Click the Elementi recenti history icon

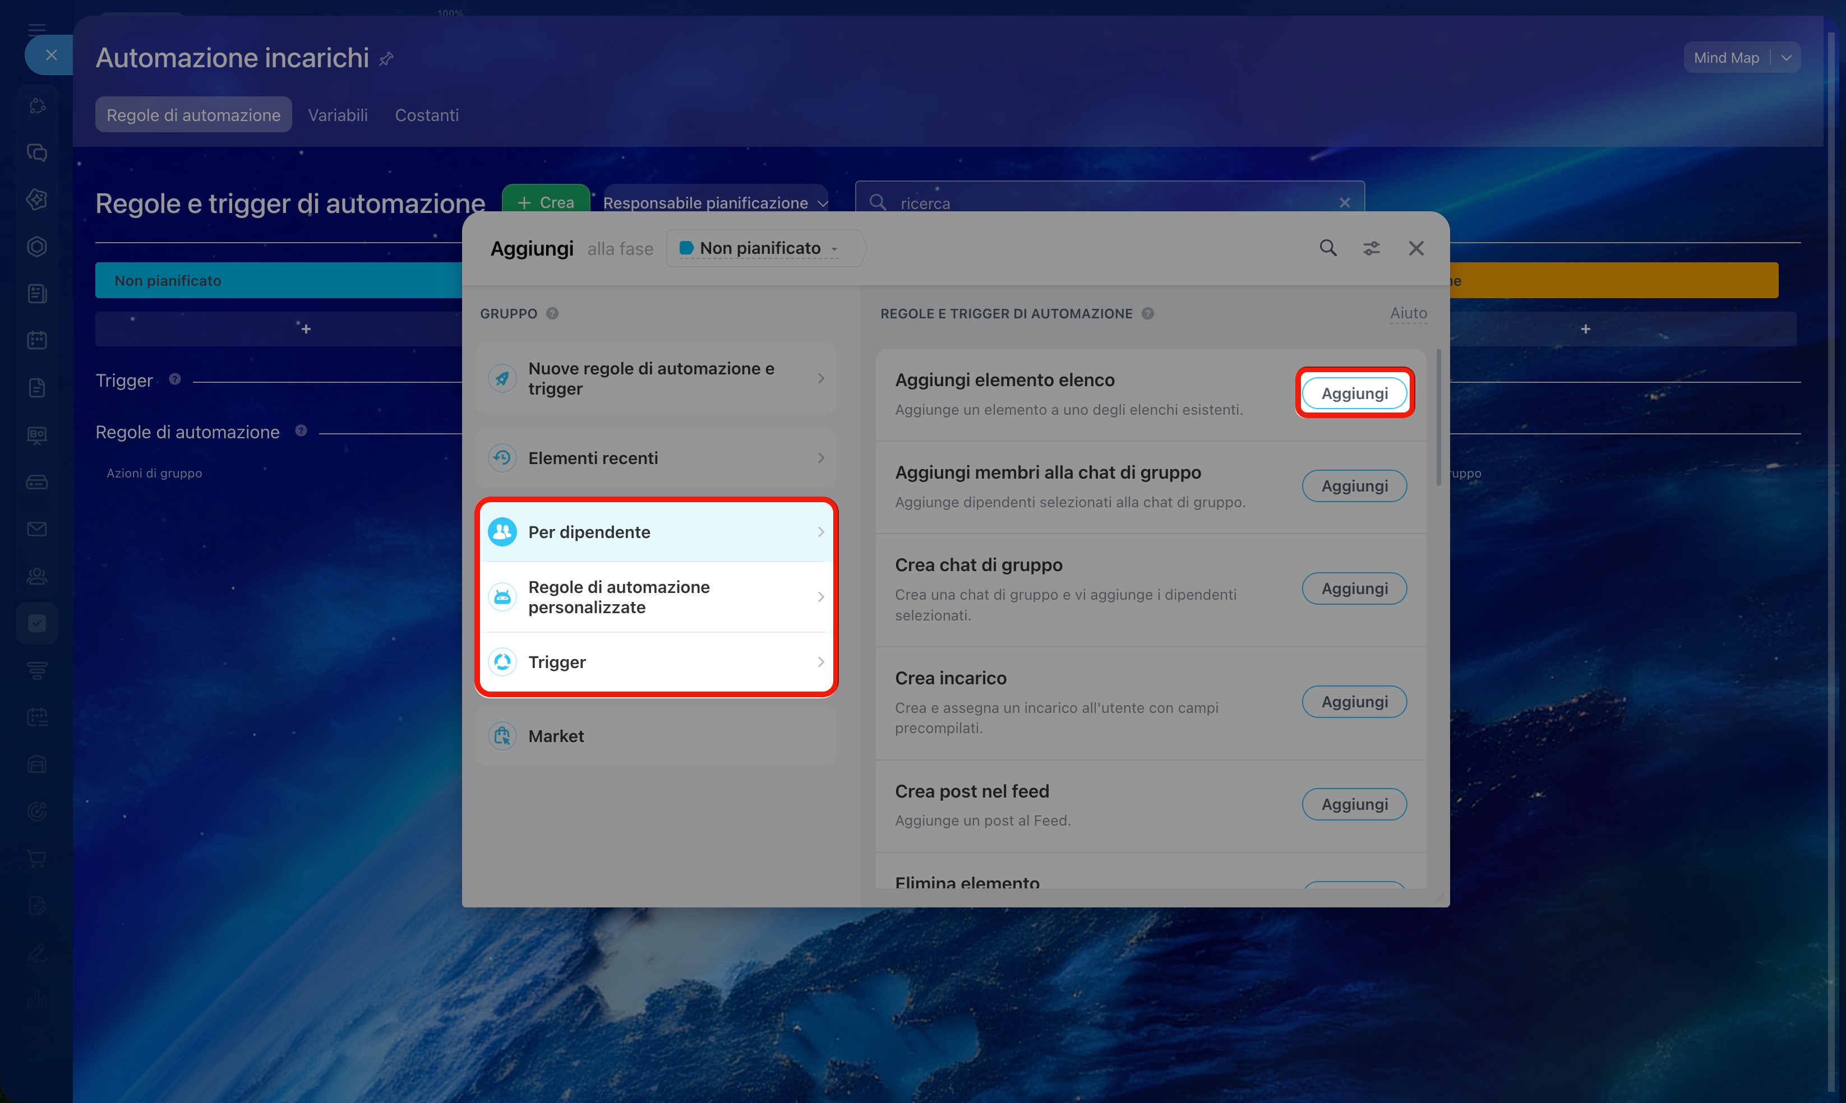(x=502, y=458)
